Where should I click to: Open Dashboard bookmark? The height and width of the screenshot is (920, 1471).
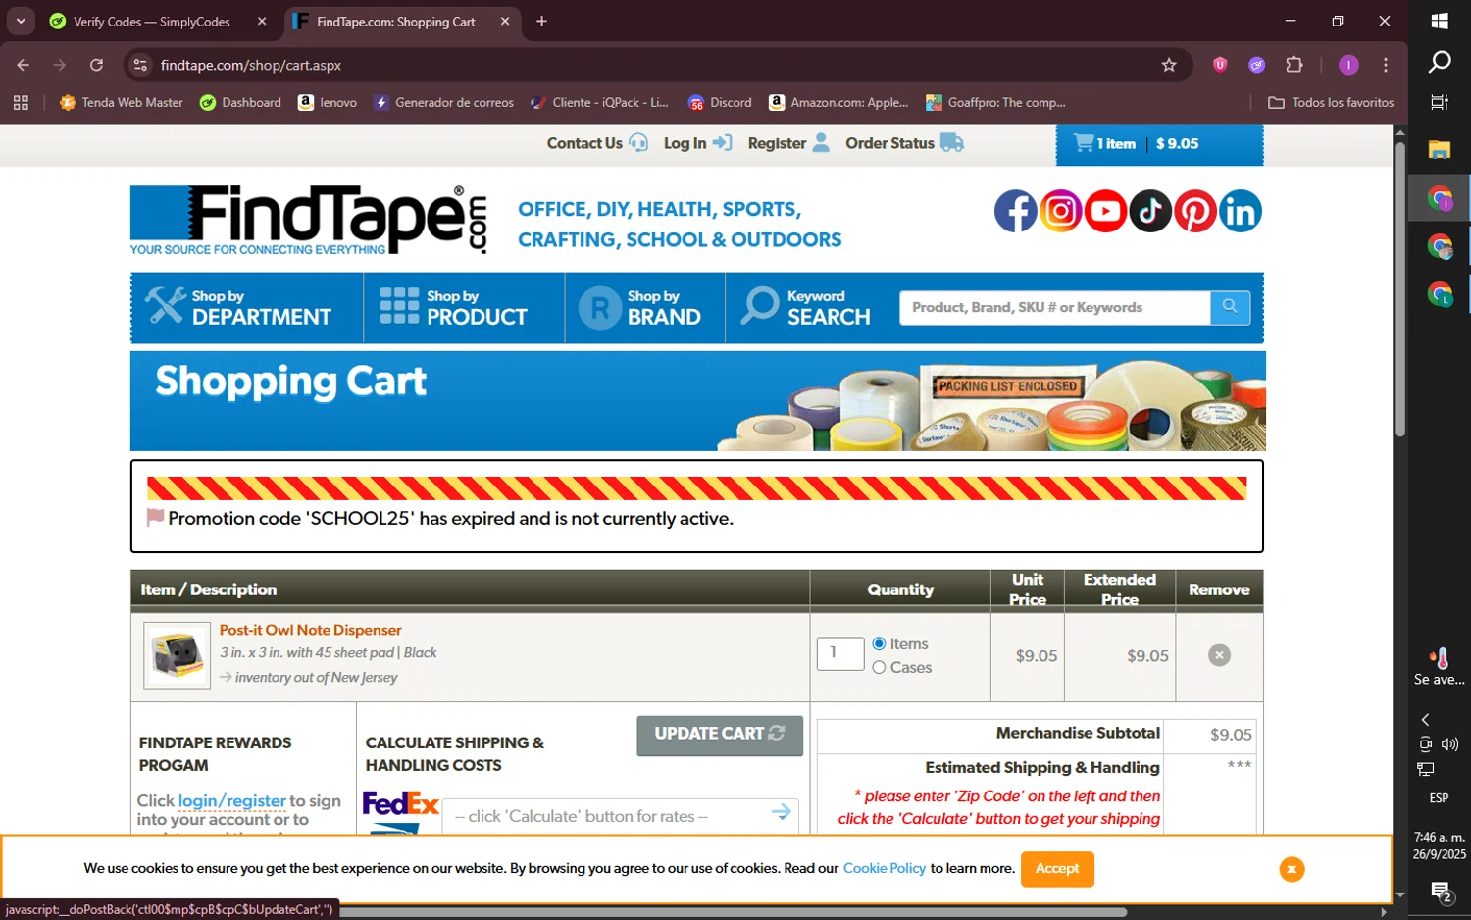tap(240, 102)
